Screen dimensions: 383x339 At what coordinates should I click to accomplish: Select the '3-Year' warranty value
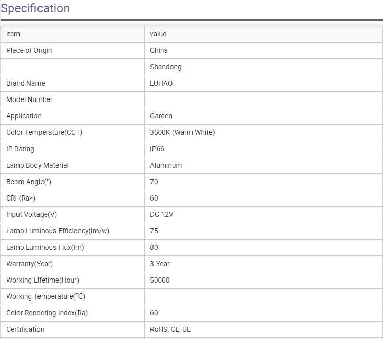(x=160, y=264)
